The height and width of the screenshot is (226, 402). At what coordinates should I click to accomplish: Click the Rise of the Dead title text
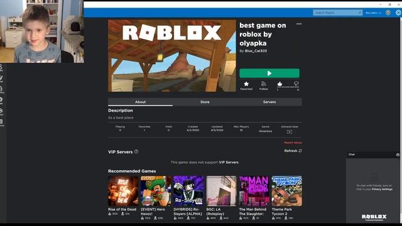(122, 209)
